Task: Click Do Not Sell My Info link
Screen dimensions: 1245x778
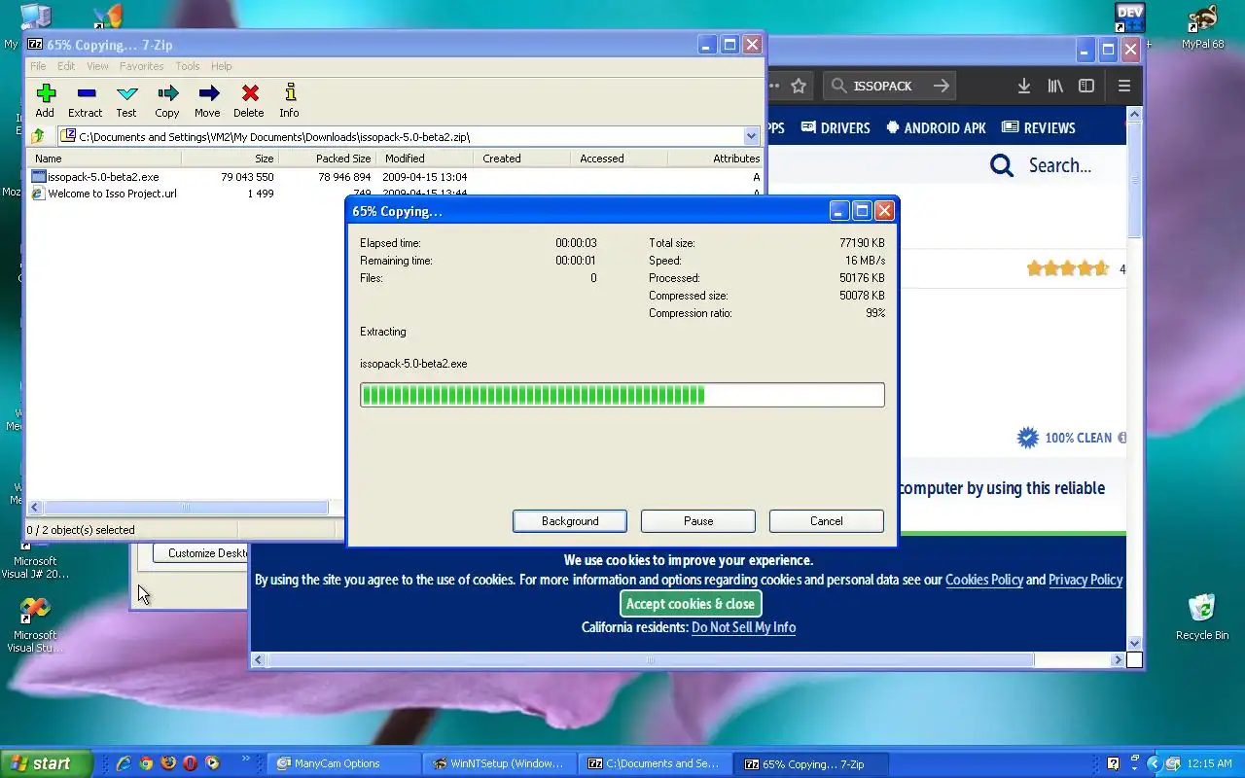Action: click(743, 627)
